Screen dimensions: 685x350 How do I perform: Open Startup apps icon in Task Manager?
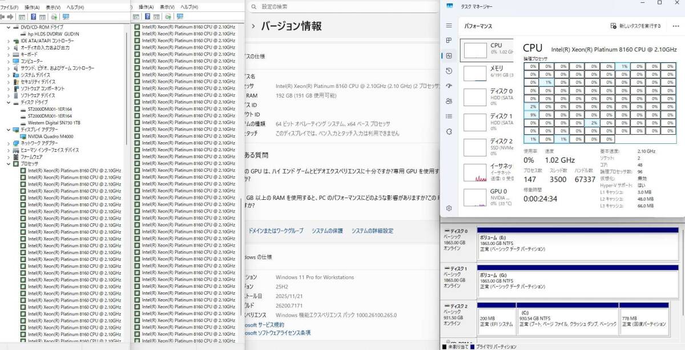[x=449, y=86]
